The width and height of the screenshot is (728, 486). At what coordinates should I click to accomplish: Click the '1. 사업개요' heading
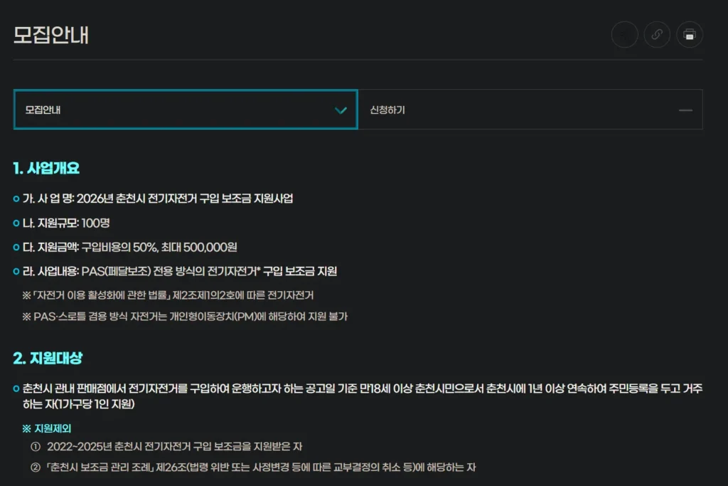[46, 168]
